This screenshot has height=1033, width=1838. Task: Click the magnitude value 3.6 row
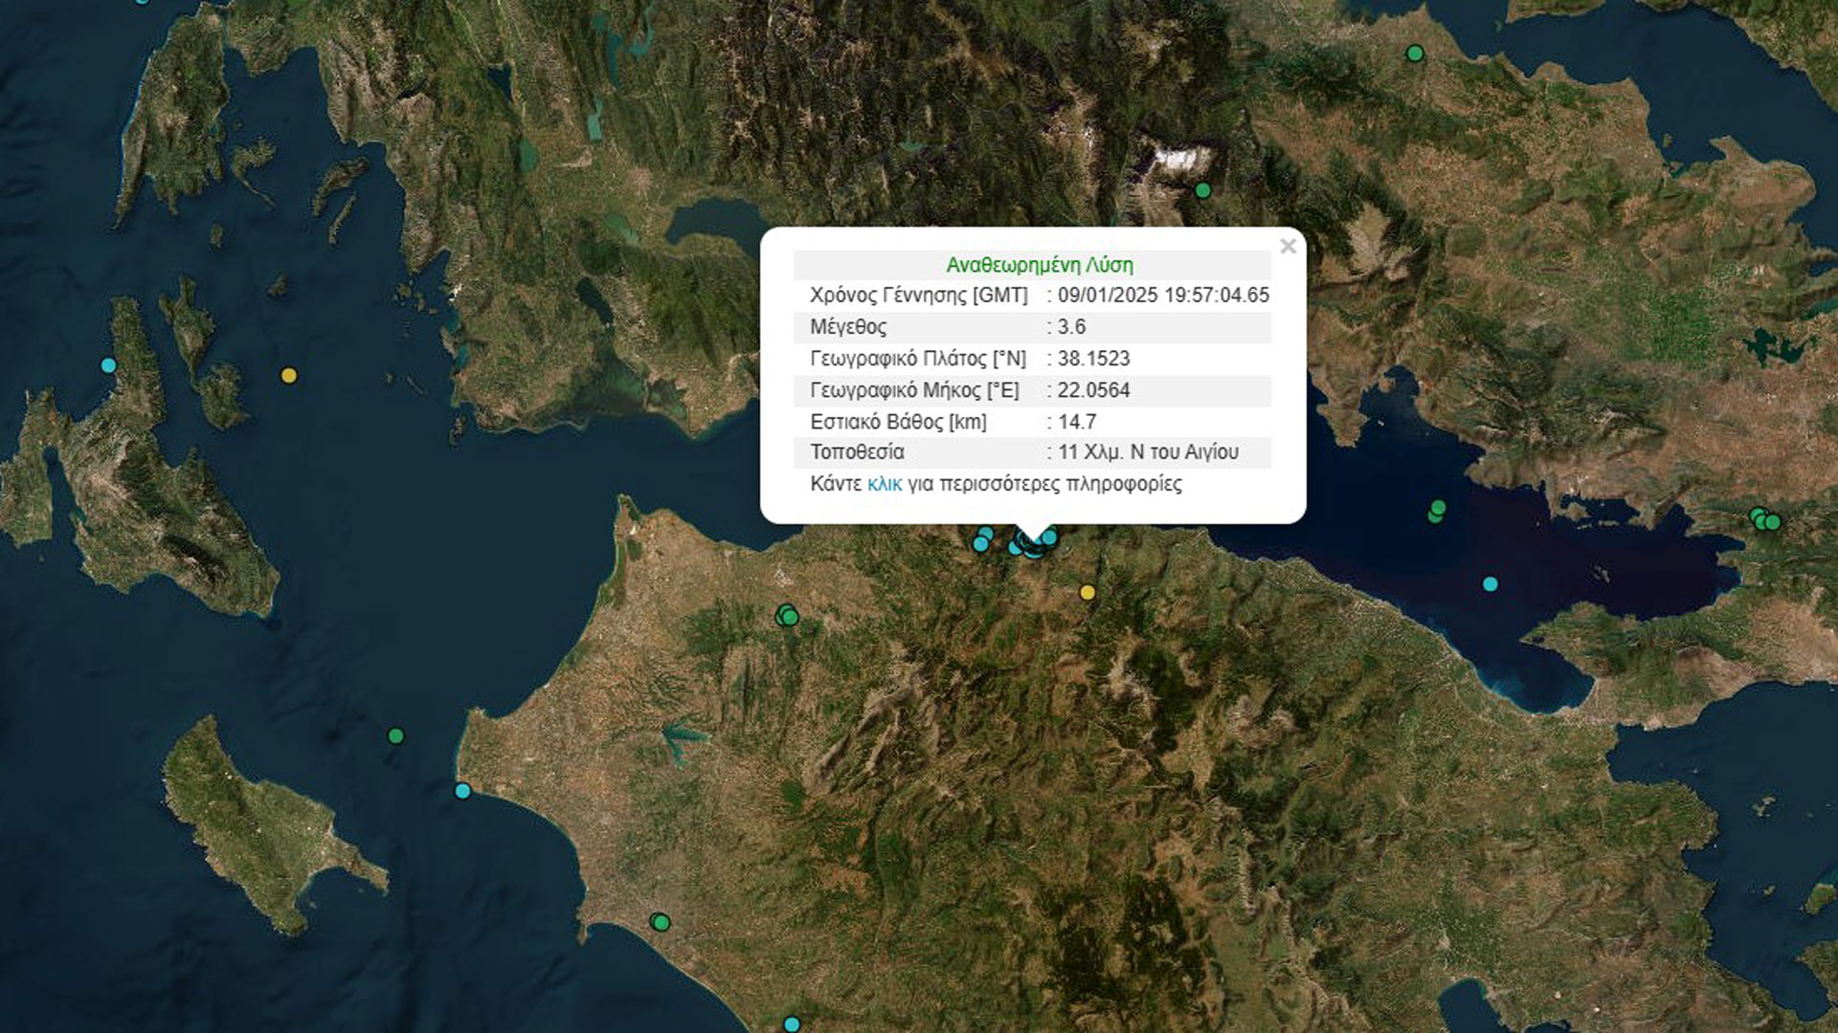(1070, 327)
